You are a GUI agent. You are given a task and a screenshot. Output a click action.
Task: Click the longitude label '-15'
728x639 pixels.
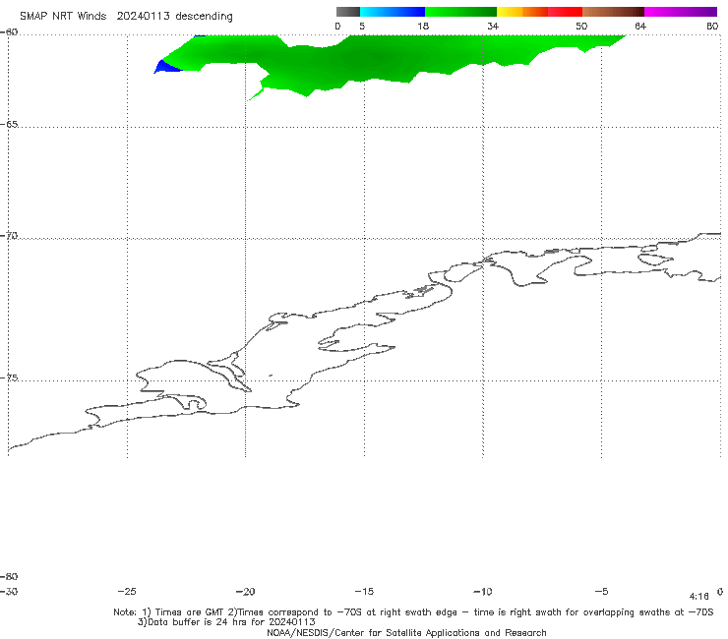pos(364,592)
